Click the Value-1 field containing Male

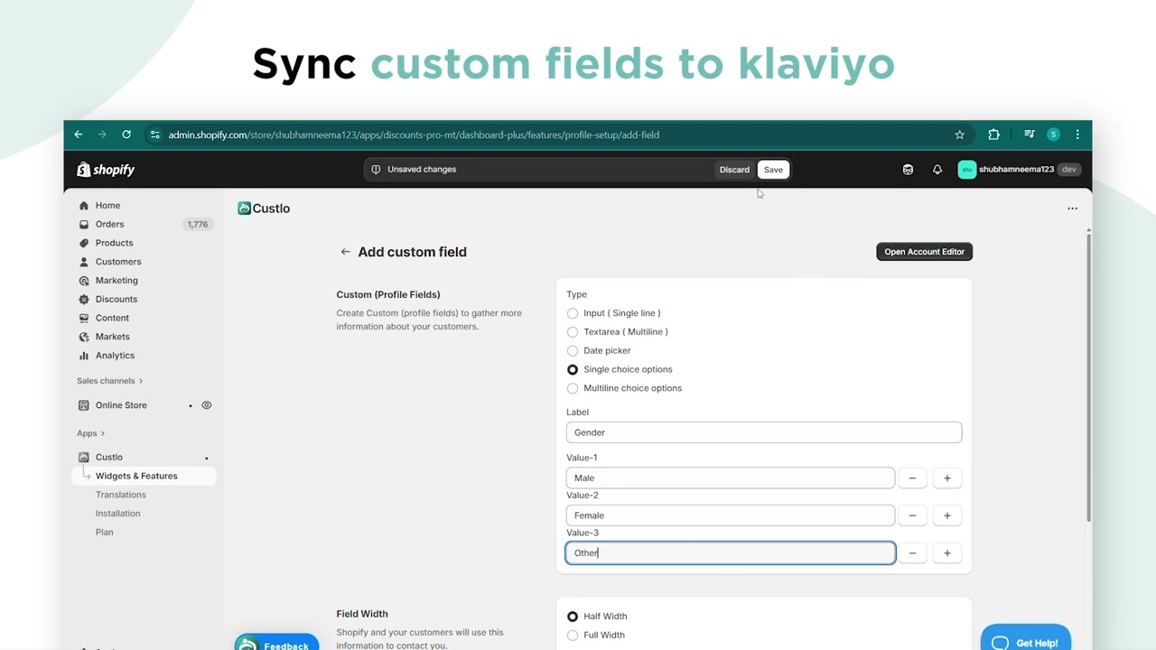pyautogui.click(x=731, y=478)
